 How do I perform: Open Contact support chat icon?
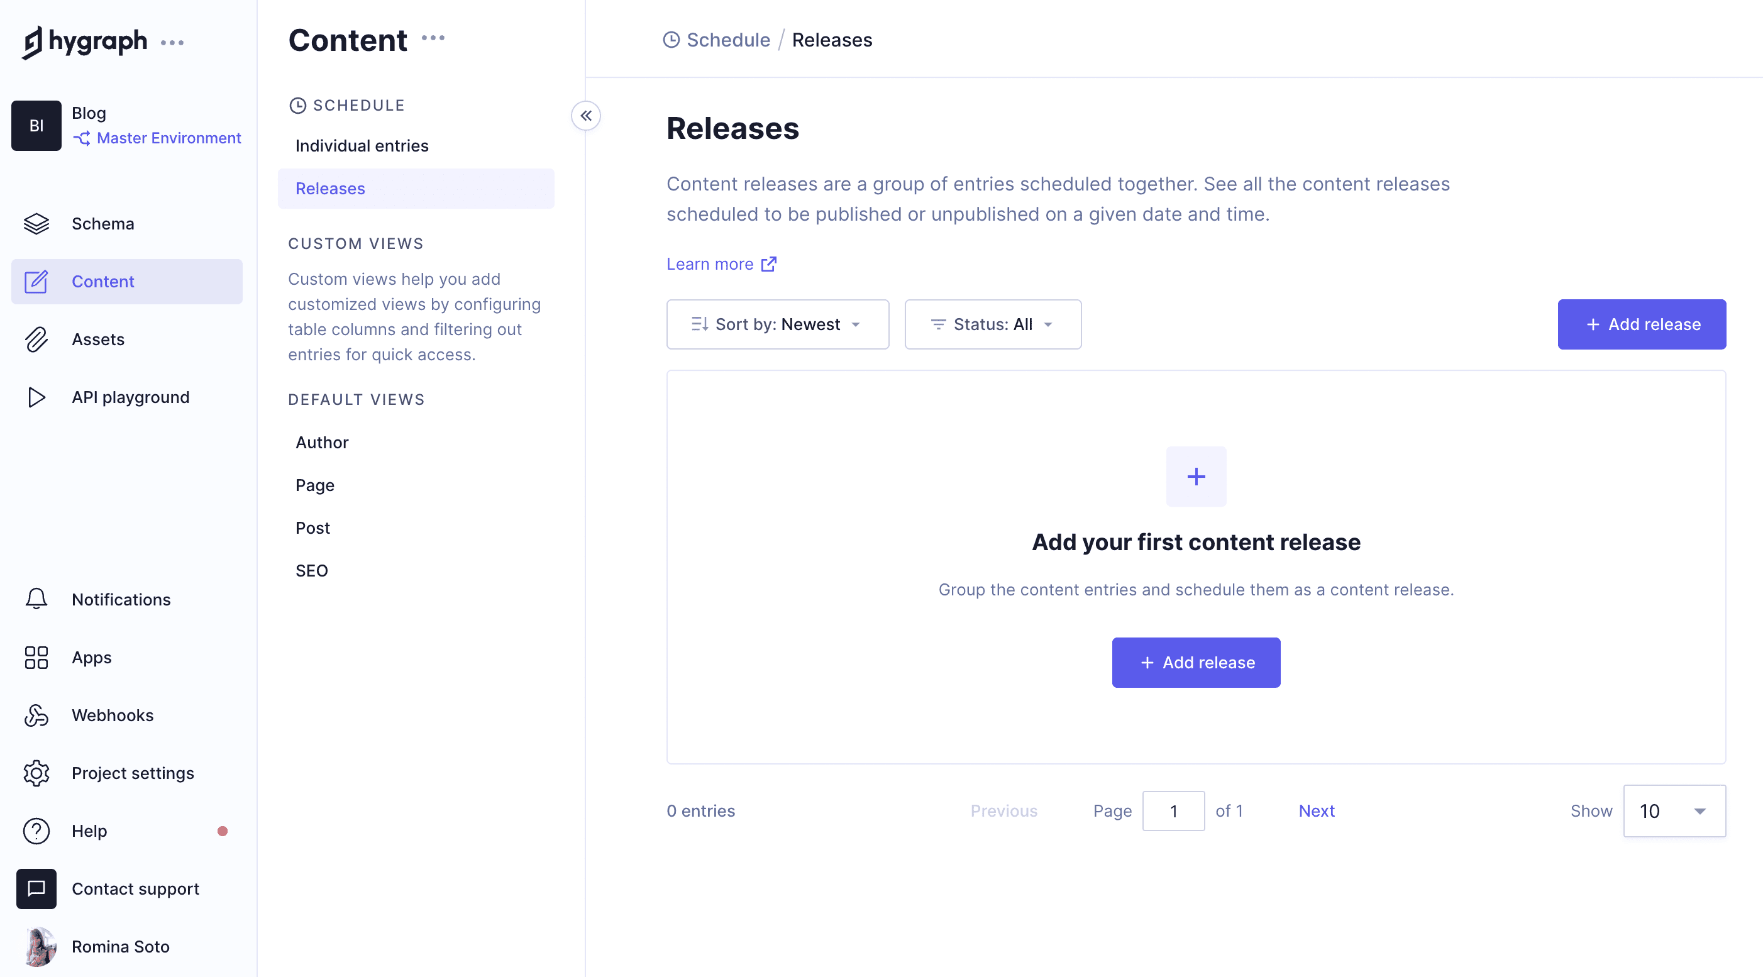point(36,889)
